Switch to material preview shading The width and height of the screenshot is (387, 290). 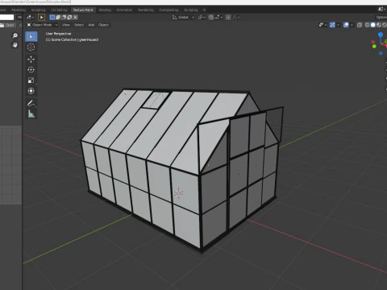(379, 25)
